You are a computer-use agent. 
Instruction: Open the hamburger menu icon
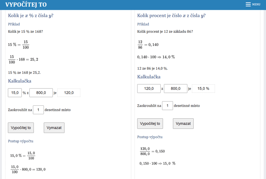(248, 4)
